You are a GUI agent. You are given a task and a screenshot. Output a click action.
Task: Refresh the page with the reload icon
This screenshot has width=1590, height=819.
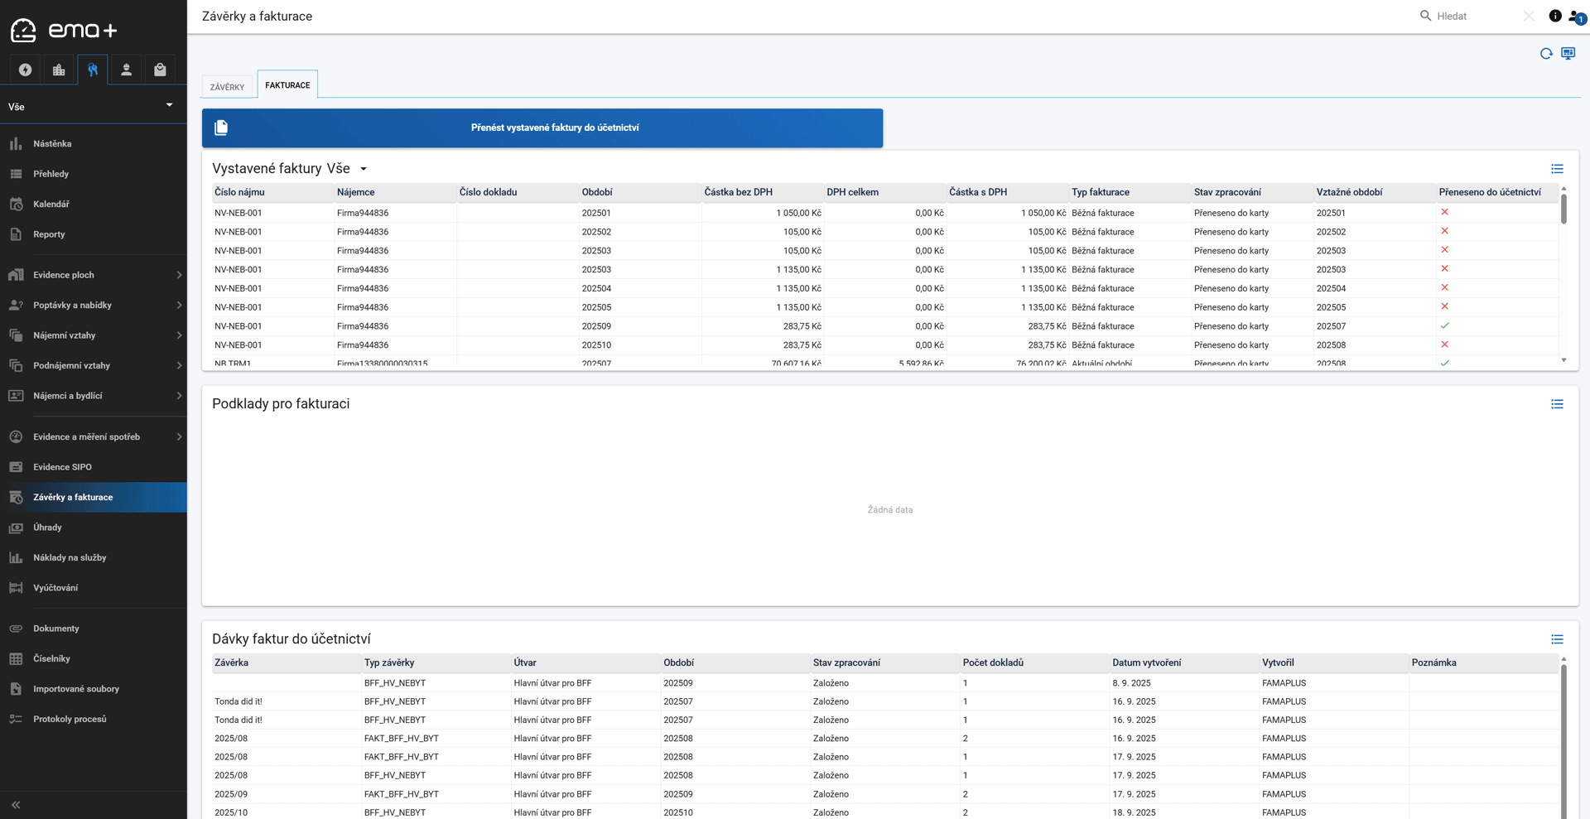[1545, 54]
